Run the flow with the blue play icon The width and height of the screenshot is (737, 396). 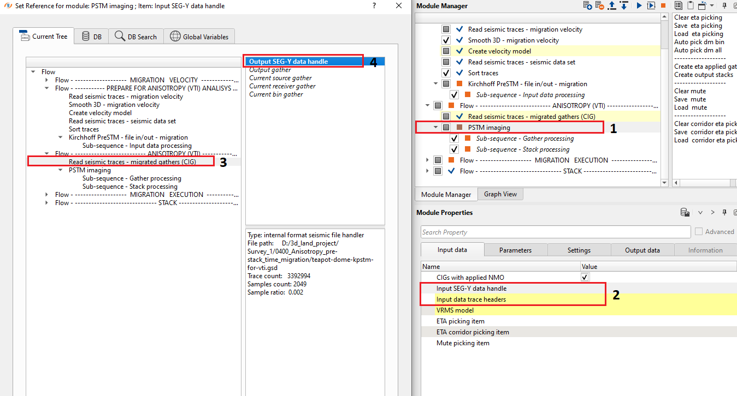639,5
